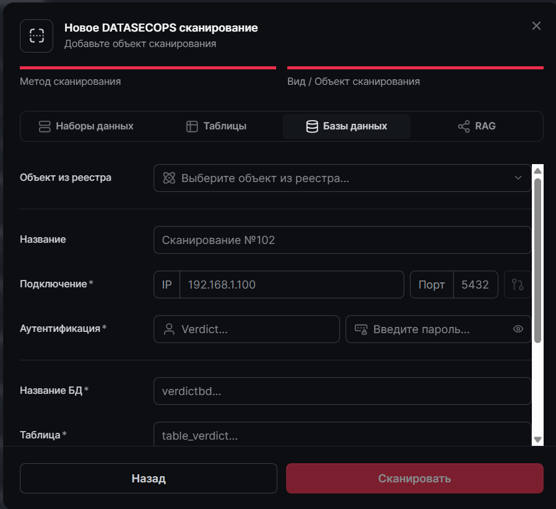Focus the IP address input field

click(292, 284)
